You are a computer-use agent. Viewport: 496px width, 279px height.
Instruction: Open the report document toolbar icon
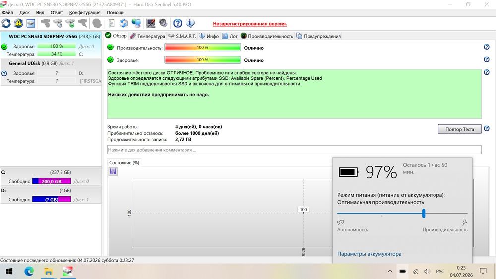tap(111, 23)
